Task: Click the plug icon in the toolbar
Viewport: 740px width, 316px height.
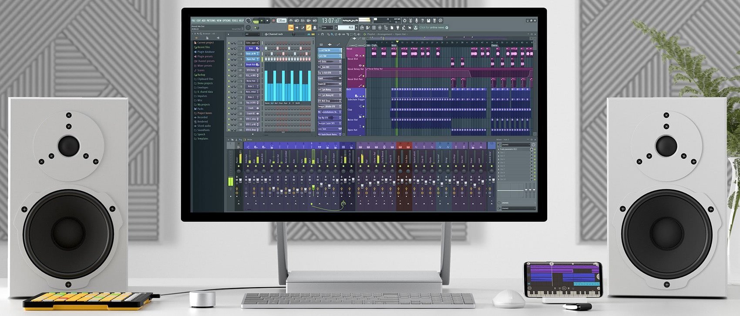Action: [x=397, y=27]
